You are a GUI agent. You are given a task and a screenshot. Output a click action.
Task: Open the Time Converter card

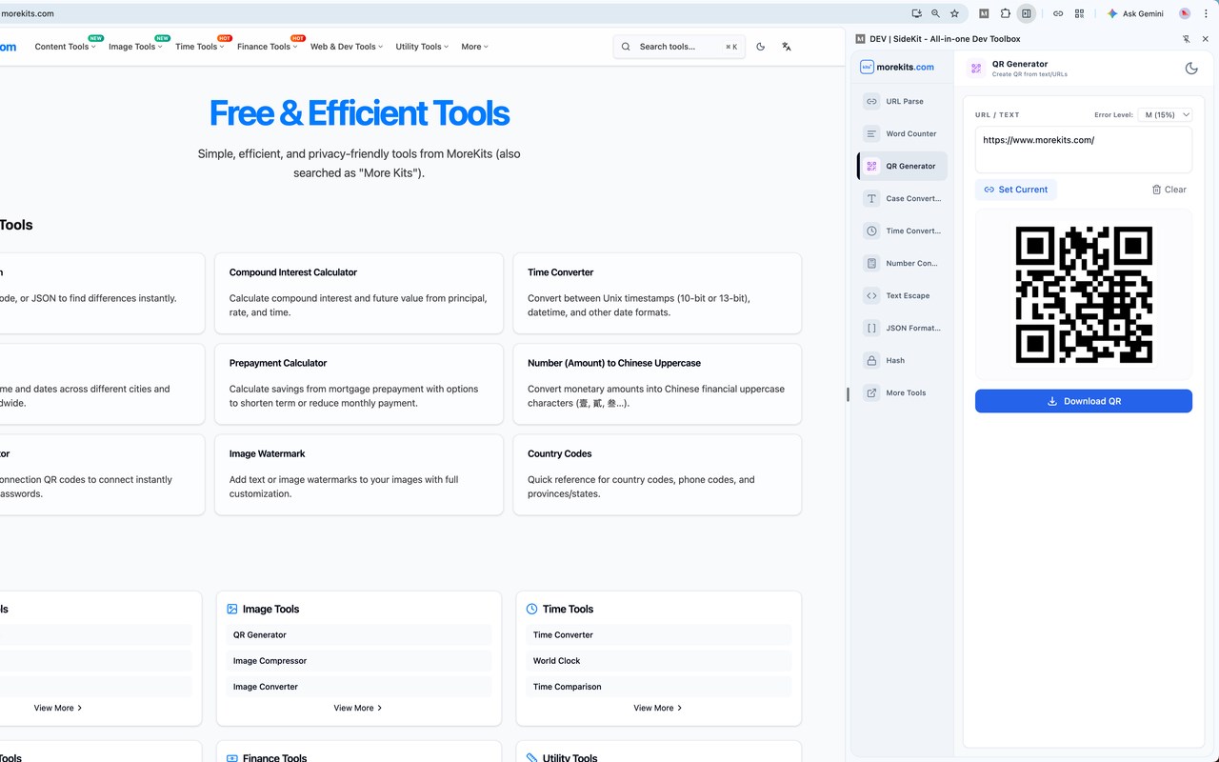(x=657, y=293)
